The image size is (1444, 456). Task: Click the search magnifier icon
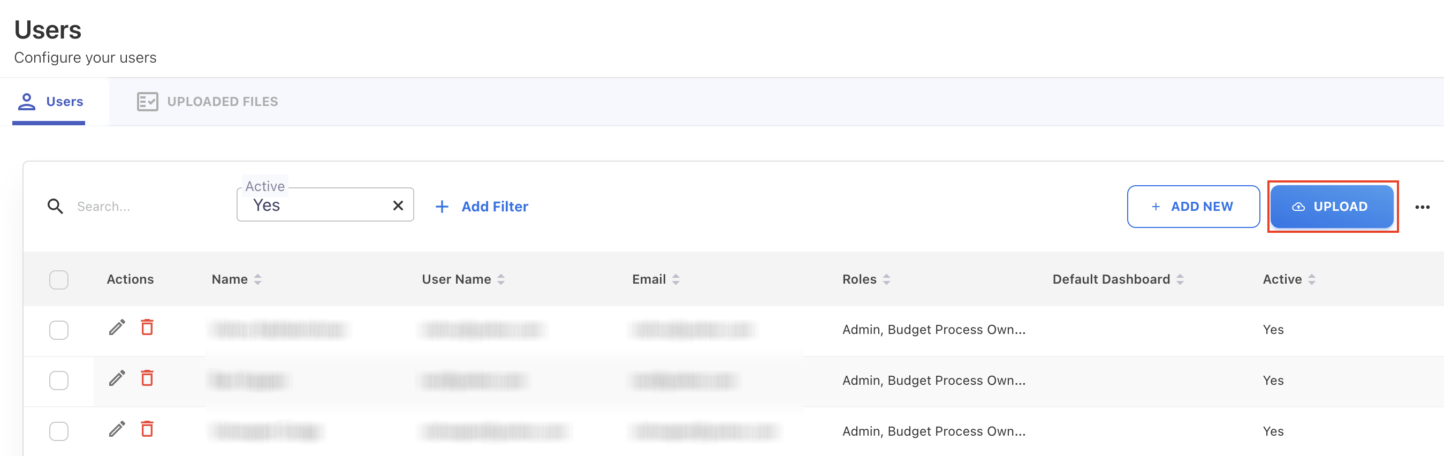click(55, 207)
